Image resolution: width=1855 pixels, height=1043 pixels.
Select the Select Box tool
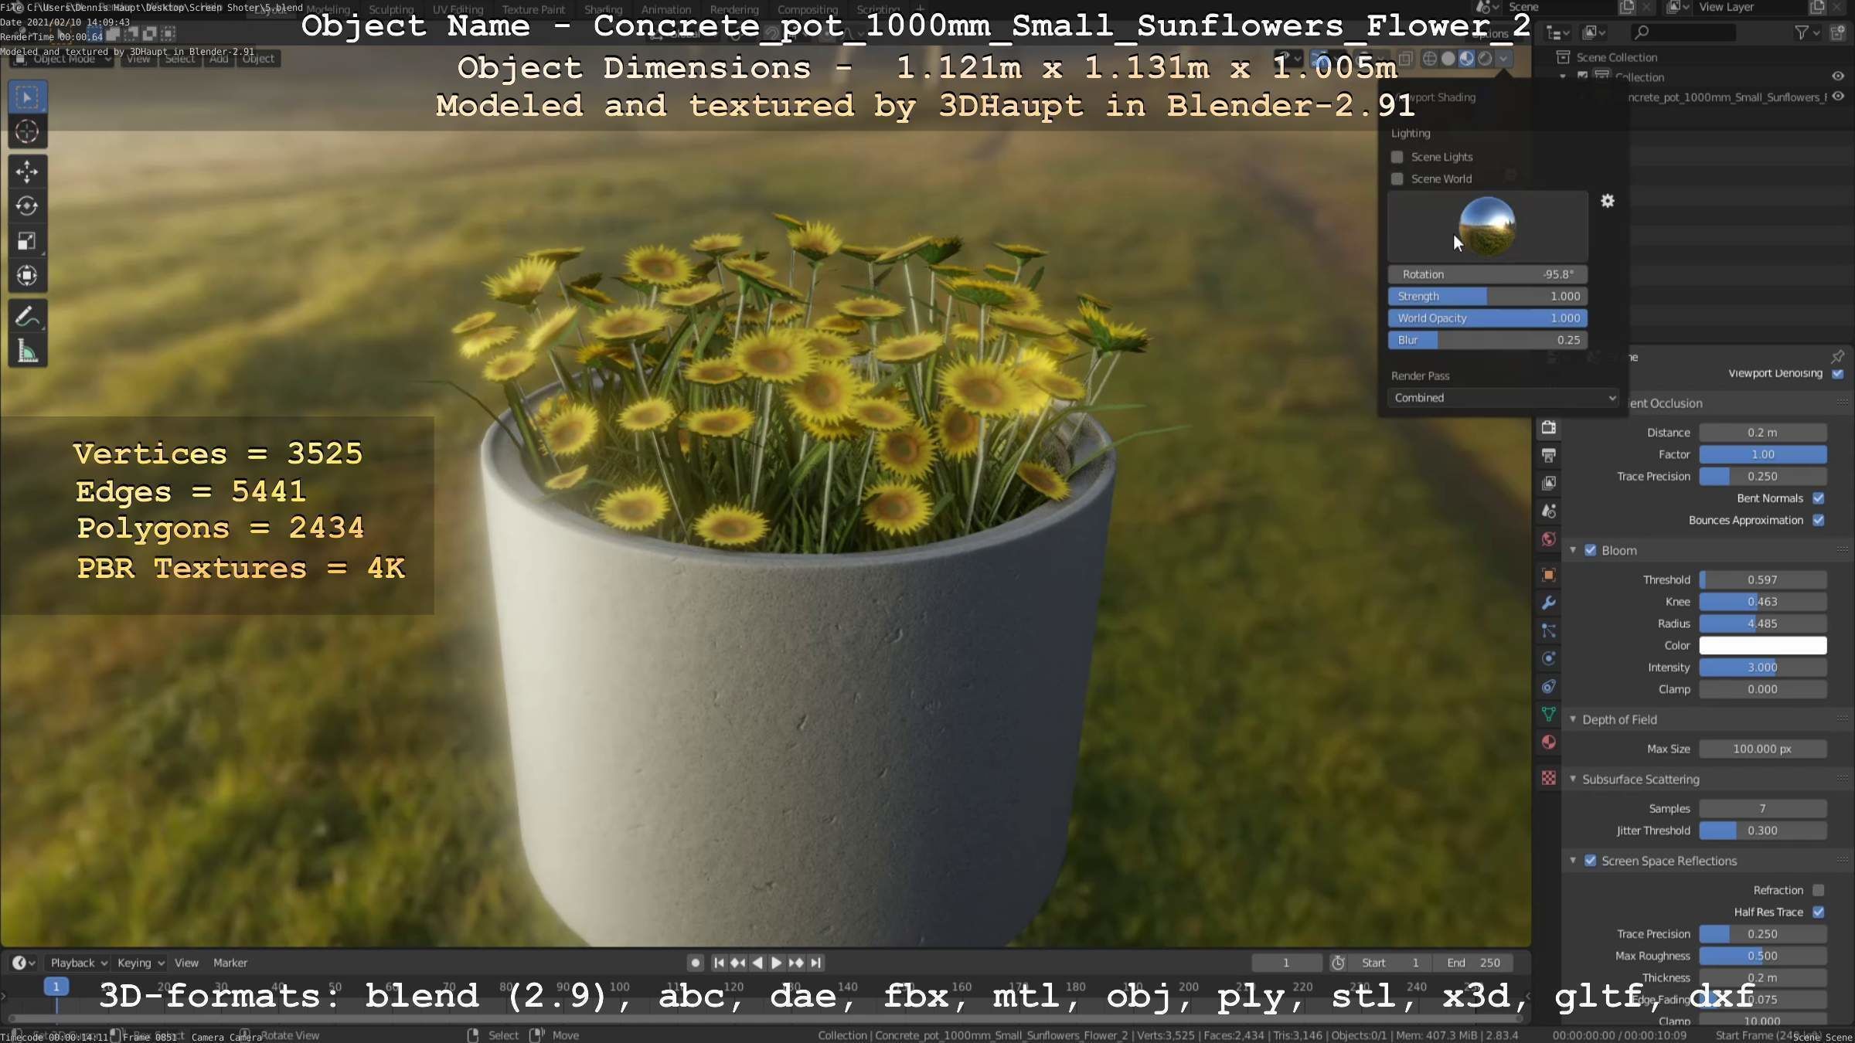tap(27, 97)
